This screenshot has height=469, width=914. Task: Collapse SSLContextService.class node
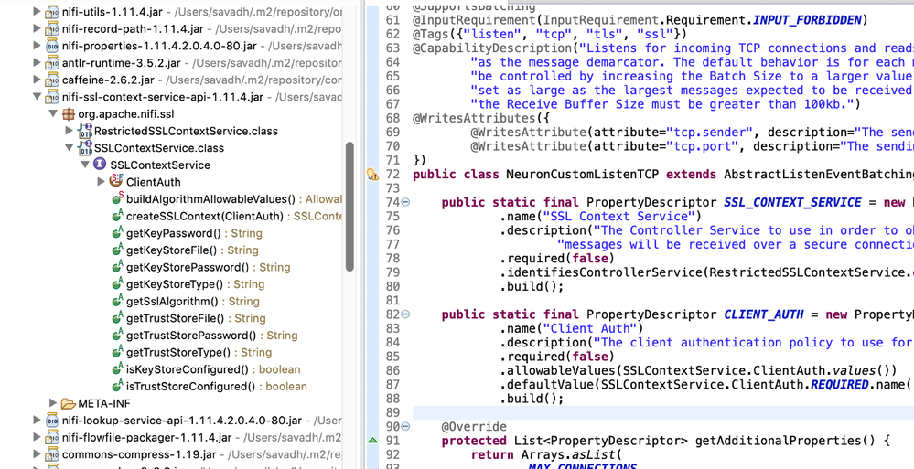pyautogui.click(x=69, y=147)
